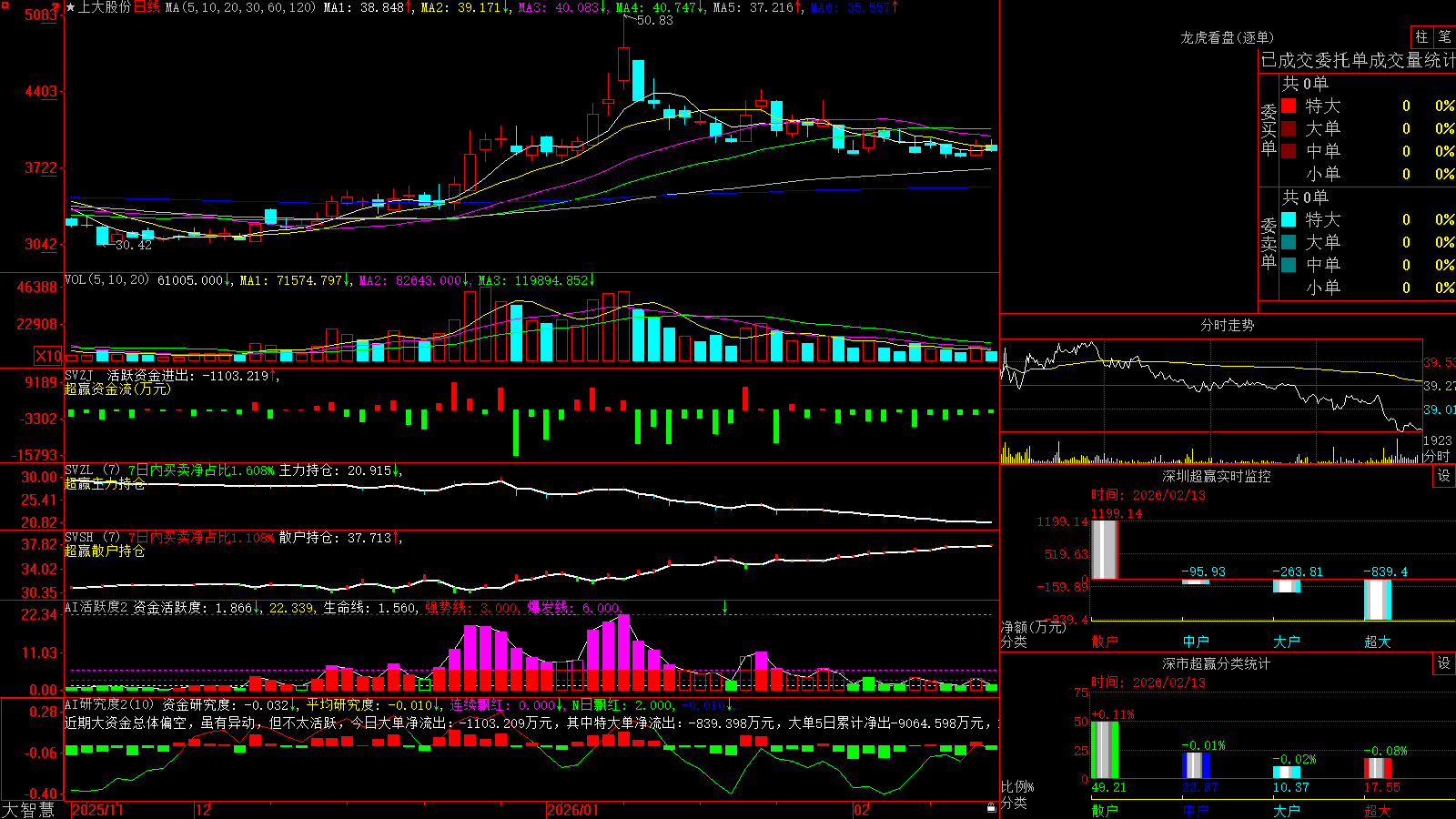The height and width of the screenshot is (819, 1456).
Task: Click the blue 中户 22.87 ratio bar
Action: (1196, 765)
